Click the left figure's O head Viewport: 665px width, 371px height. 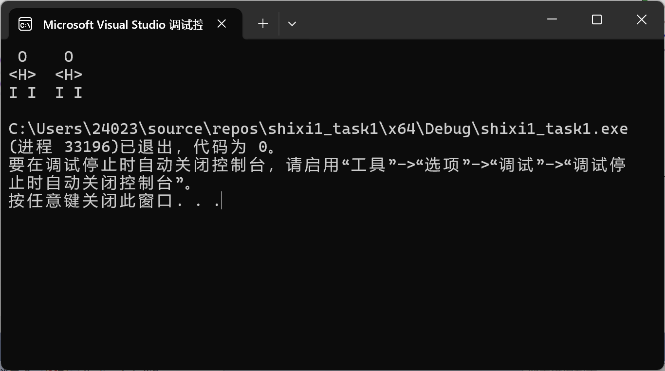click(22, 57)
